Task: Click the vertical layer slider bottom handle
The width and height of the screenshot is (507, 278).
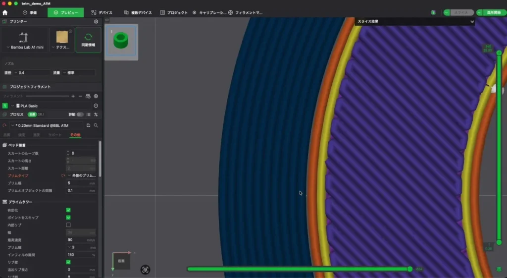Action: point(499,242)
